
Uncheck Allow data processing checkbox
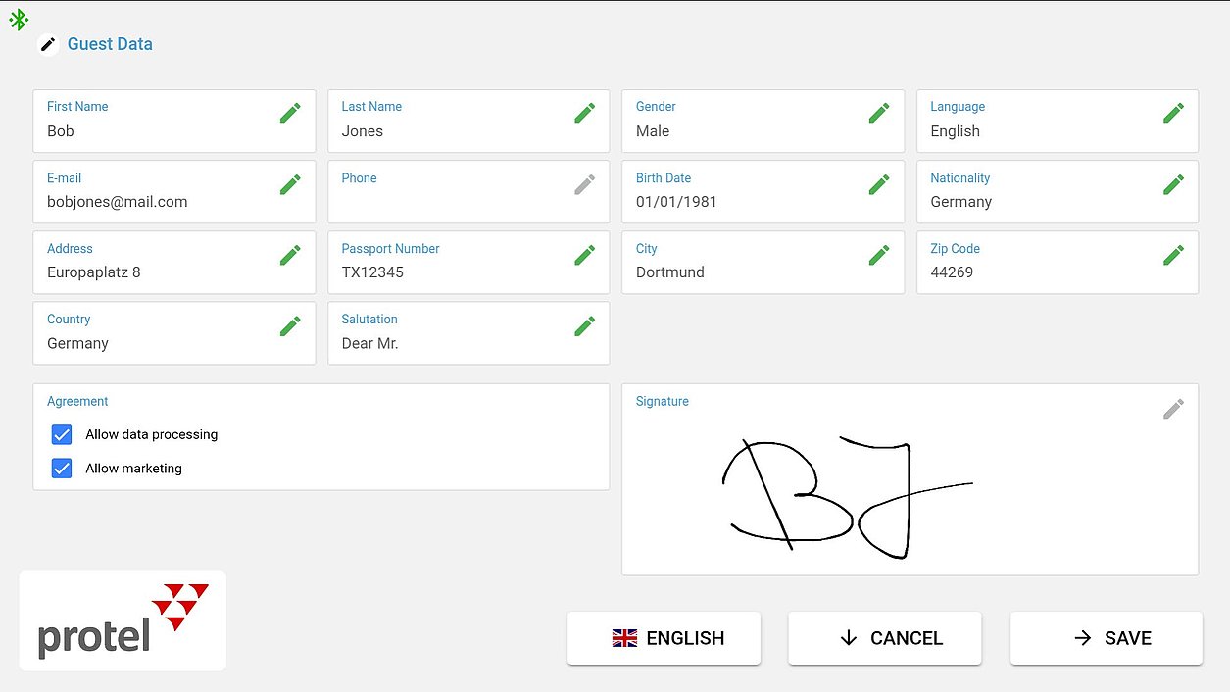[x=62, y=434]
